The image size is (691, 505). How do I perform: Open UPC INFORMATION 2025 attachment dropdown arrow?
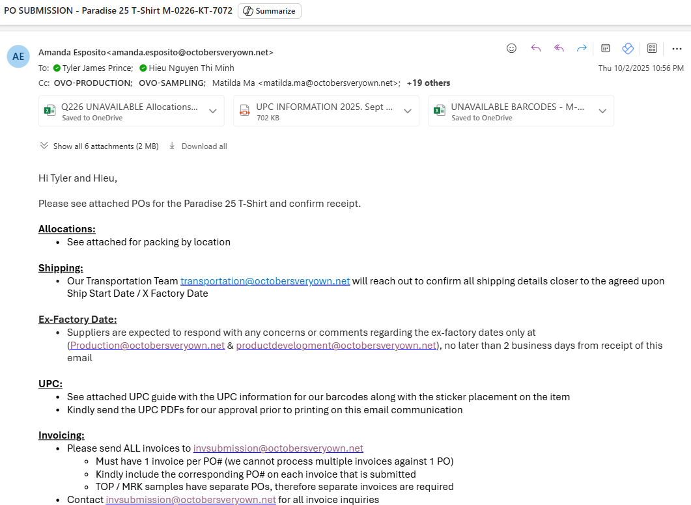click(x=407, y=111)
